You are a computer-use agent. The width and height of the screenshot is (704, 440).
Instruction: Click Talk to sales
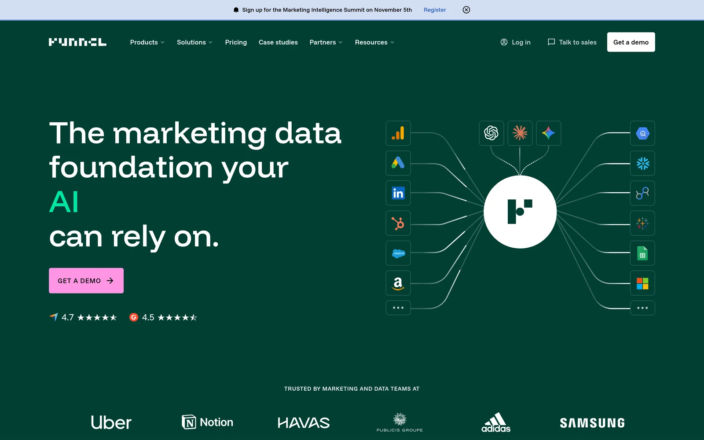pos(572,42)
